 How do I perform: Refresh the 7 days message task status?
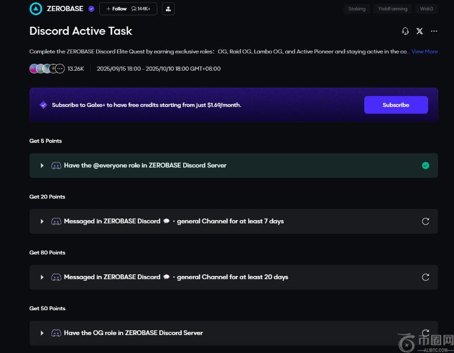[425, 222]
